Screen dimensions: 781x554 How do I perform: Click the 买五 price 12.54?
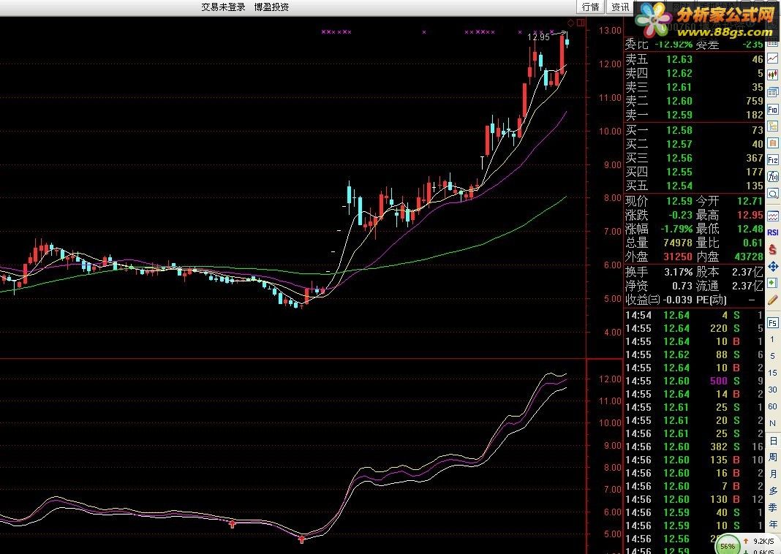point(679,186)
